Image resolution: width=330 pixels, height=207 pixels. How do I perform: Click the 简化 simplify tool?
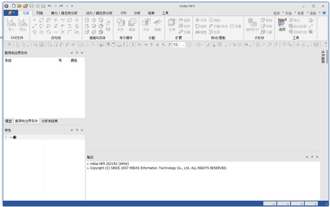click(x=295, y=20)
